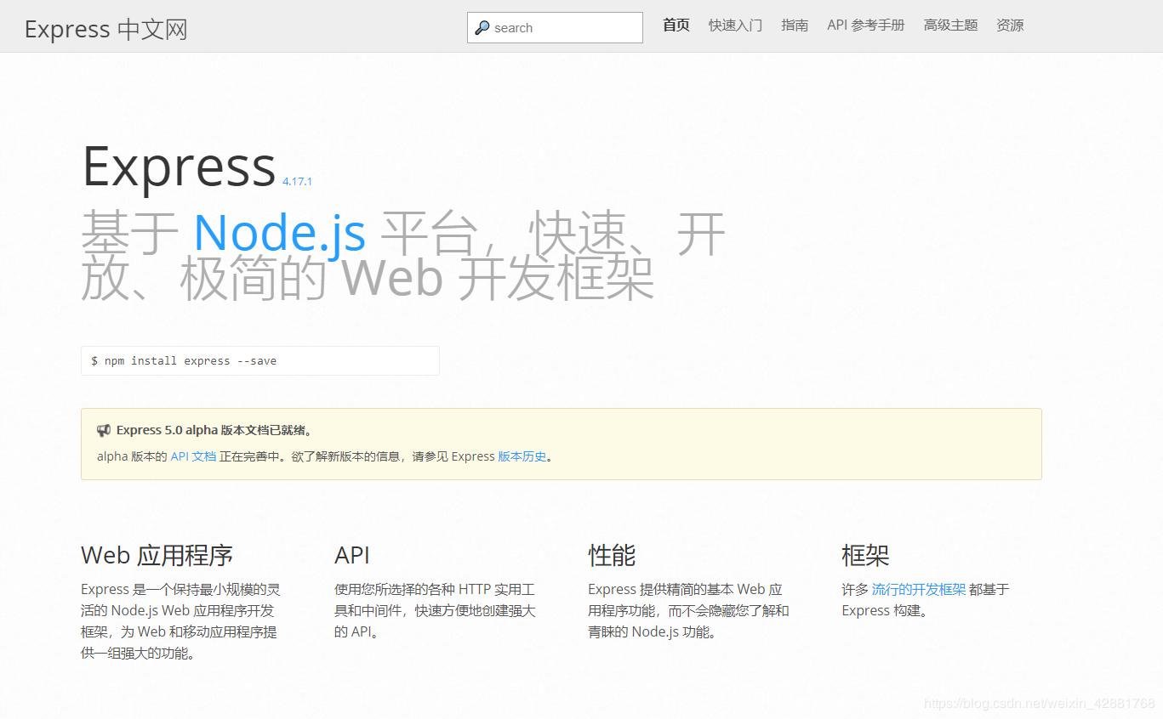This screenshot has width=1163, height=719.
Task: Open the API 参考手册 nav menu
Action: 865,25
